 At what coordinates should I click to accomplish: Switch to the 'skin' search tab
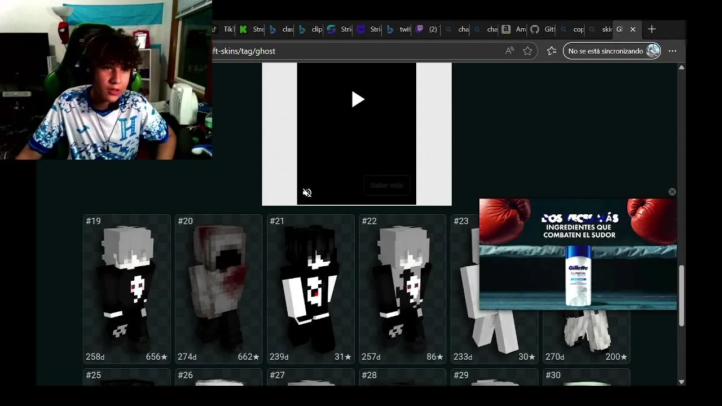(601, 29)
